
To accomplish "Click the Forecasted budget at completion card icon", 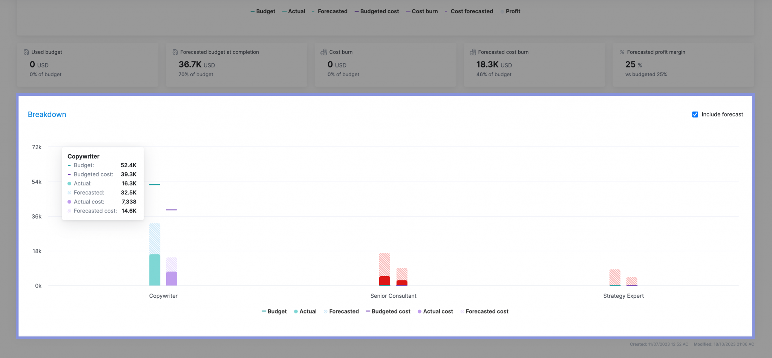I will coord(175,52).
